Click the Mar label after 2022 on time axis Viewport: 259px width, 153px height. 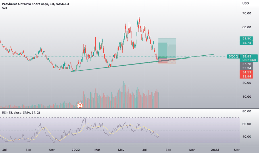pyautogui.click(x=97, y=150)
